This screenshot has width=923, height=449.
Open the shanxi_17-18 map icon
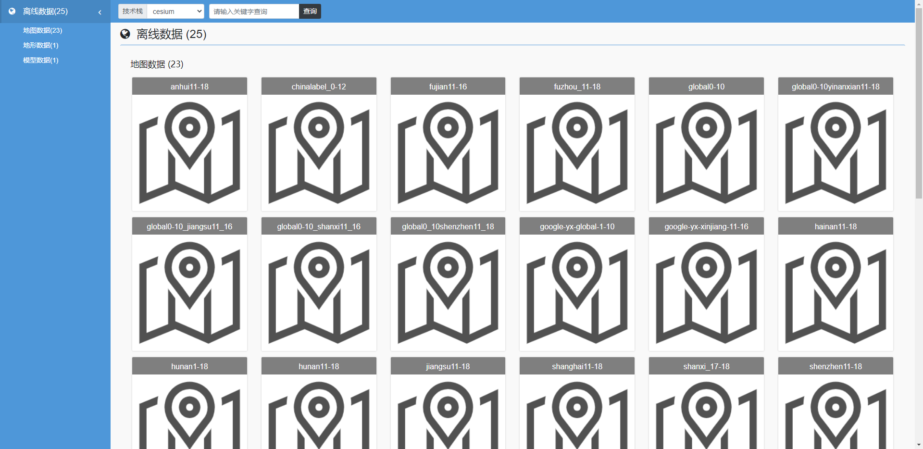706,415
